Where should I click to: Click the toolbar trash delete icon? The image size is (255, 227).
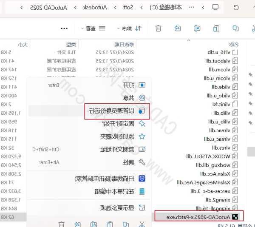tap(158, 28)
